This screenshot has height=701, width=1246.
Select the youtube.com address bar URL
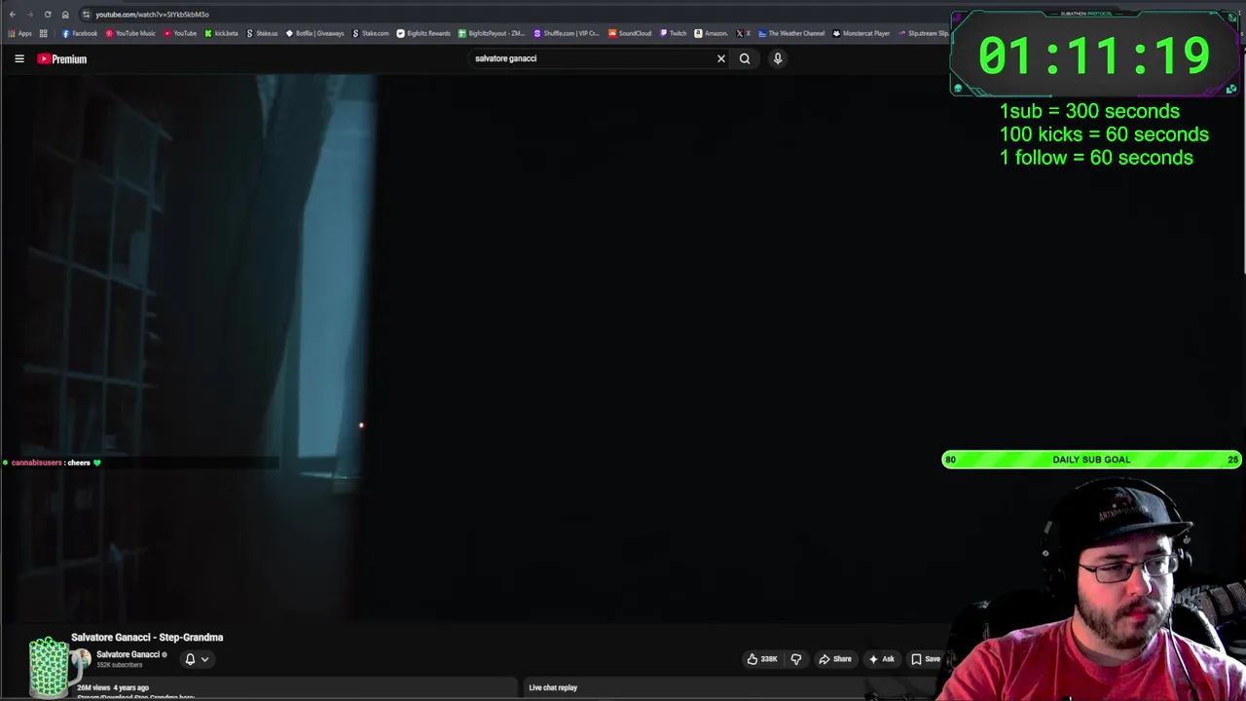(x=152, y=15)
